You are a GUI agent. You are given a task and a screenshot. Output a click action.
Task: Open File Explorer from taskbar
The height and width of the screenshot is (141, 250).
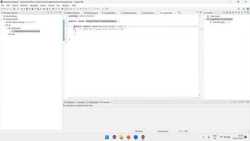click(121, 137)
